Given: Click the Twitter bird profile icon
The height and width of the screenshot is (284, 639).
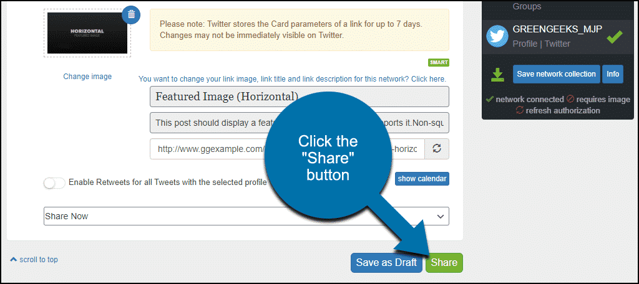Looking at the screenshot, I should click(497, 36).
